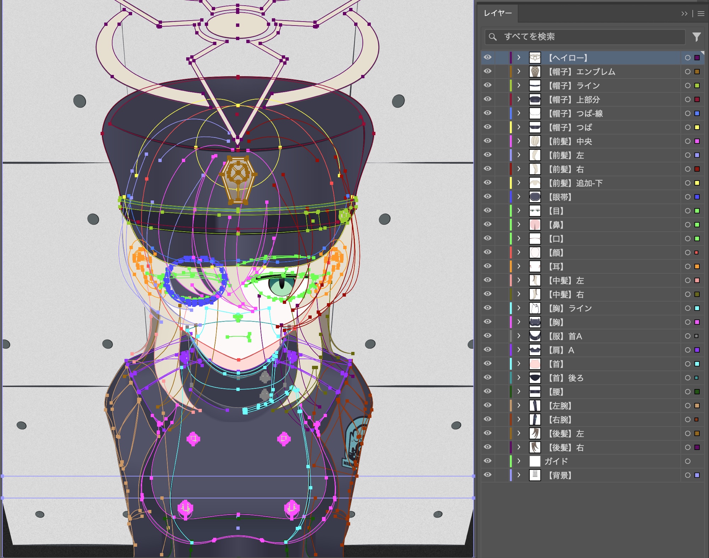Viewport: 709px width, 558px height.
Task: Click target circle of 【腰】 layer
Action: pyautogui.click(x=687, y=392)
